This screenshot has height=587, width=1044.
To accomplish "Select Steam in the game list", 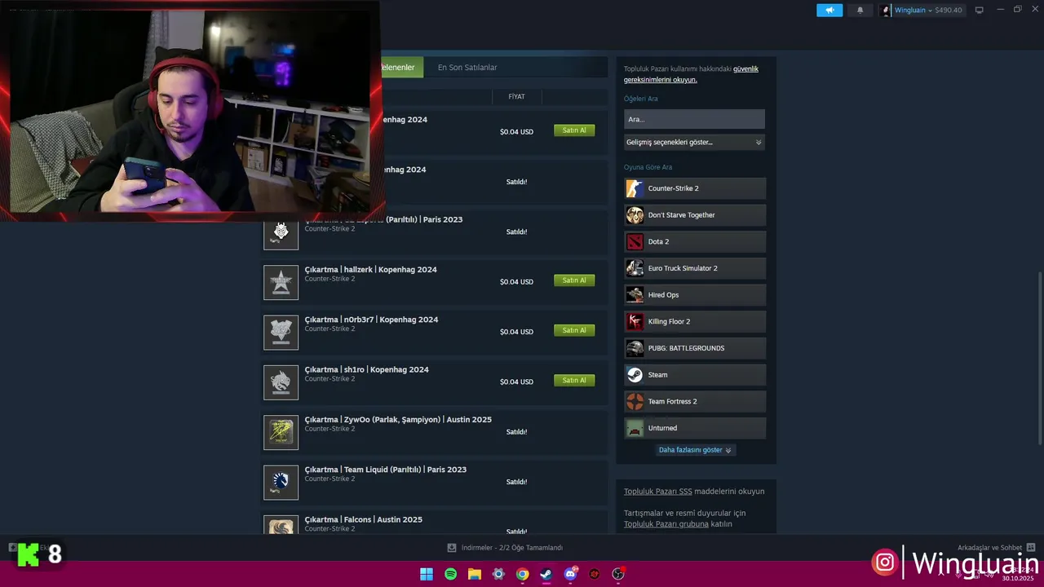I will [x=695, y=375].
